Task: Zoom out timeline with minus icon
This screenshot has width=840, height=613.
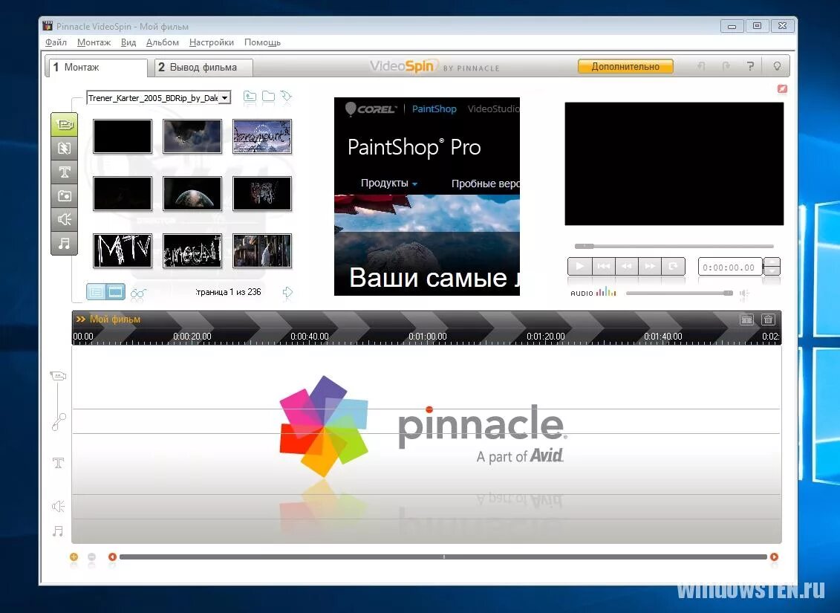Action: (x=91, y=557)
